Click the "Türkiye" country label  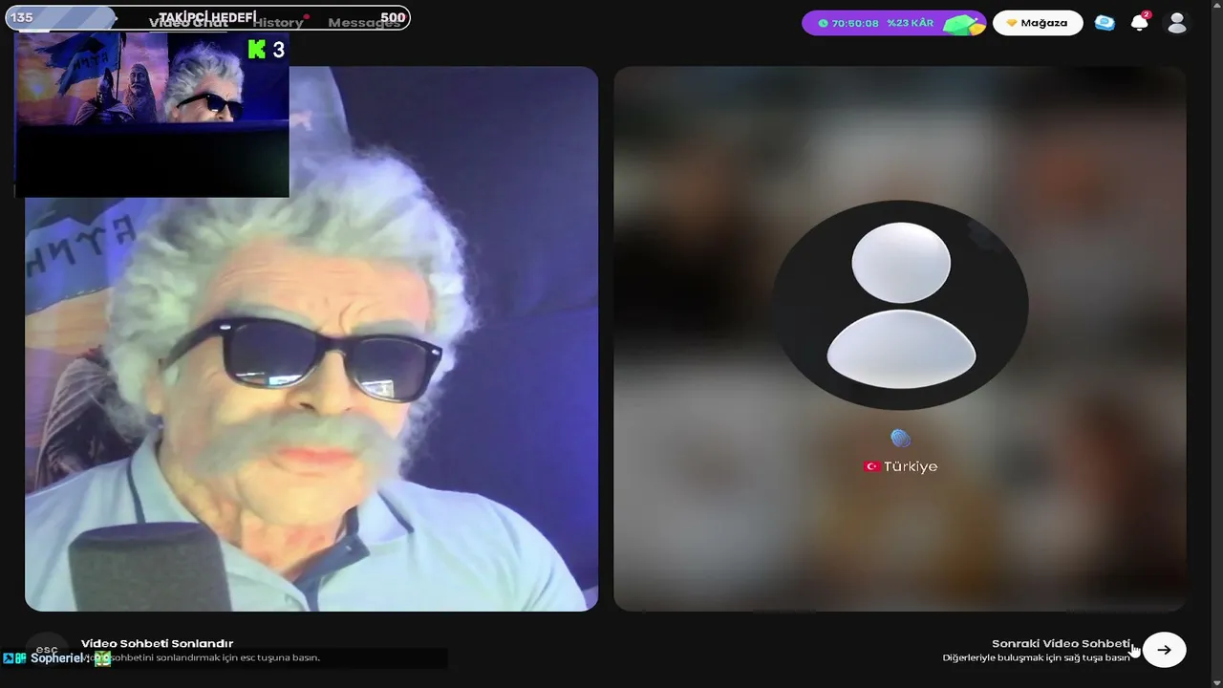point(911,466)
